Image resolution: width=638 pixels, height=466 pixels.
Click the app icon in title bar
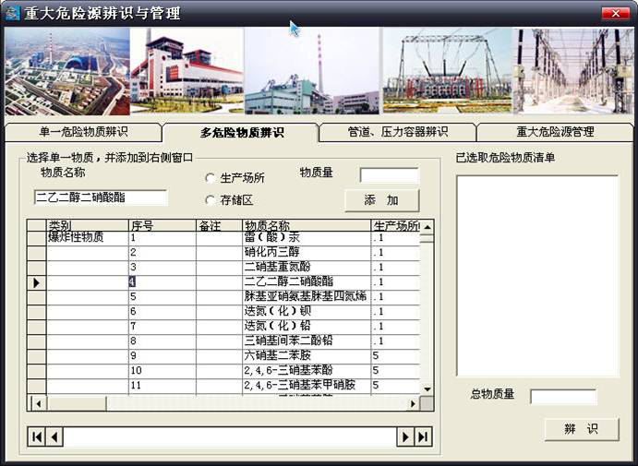click(x=13, y=13)
